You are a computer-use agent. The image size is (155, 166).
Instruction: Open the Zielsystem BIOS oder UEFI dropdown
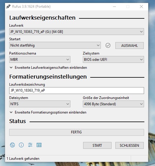[113, 59]
